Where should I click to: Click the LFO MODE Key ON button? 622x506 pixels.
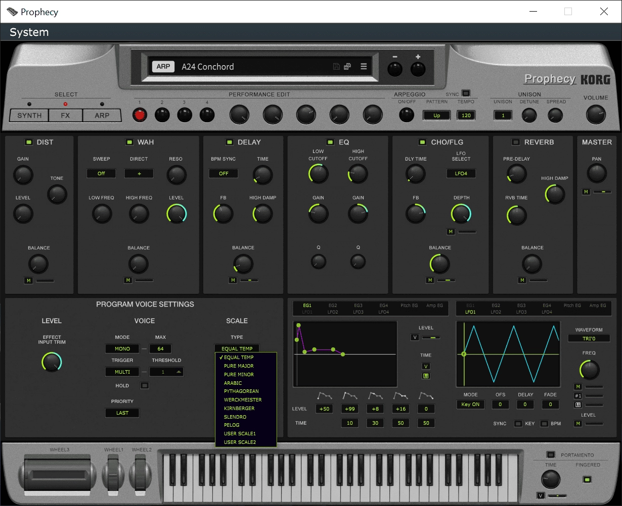coord(470,404)
